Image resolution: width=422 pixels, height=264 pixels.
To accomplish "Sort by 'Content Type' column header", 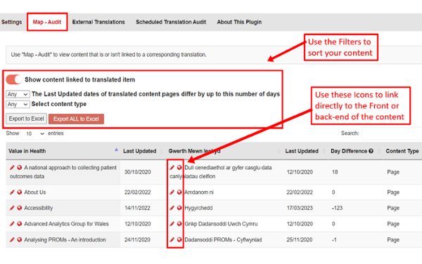I will (x=402, y=151).
